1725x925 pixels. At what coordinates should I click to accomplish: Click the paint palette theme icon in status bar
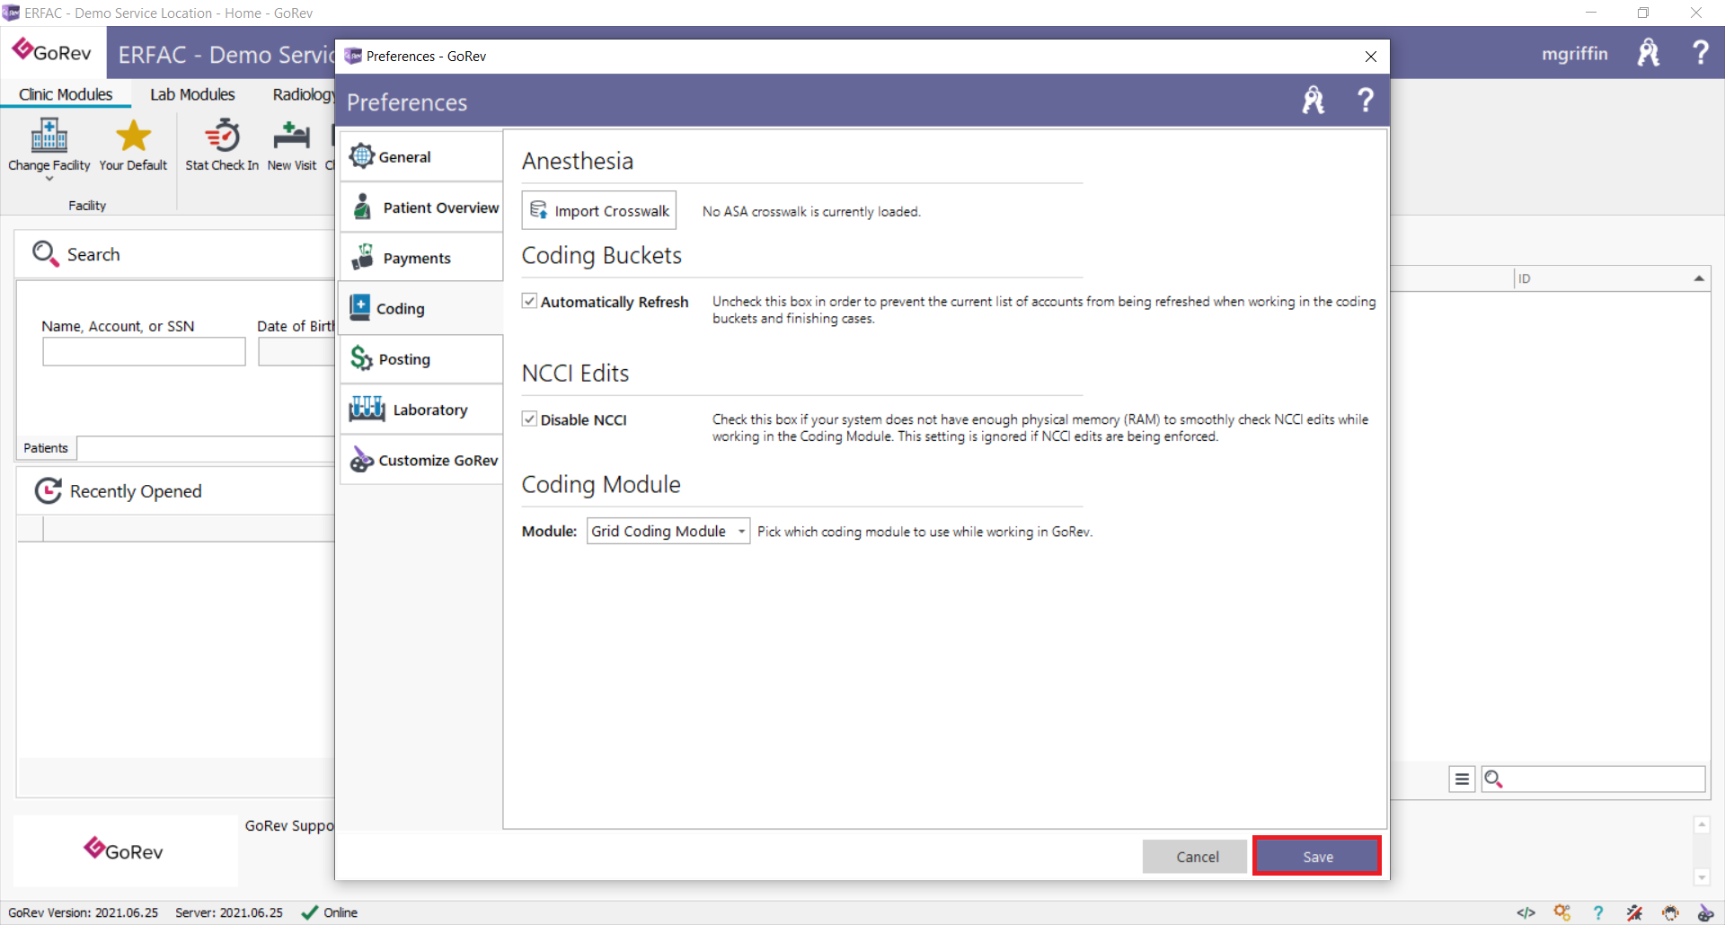click(1705, 912)
